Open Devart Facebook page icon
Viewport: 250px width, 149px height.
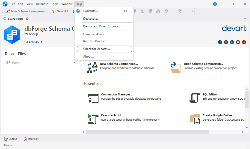pos(220,42)
